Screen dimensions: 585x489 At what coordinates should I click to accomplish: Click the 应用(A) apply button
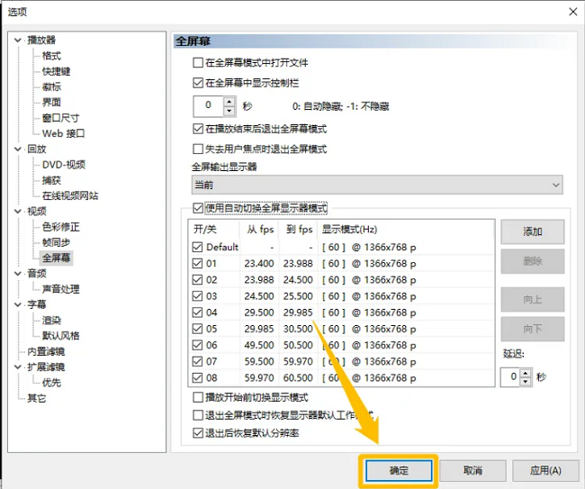[545, 470]
